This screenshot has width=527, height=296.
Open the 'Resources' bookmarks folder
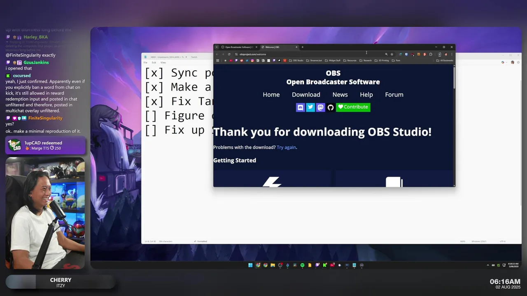click(350, 60)
